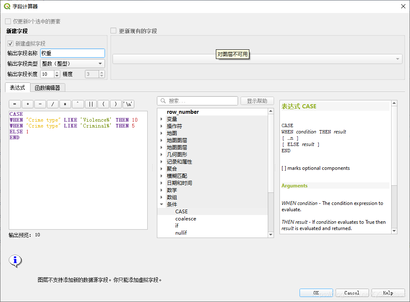Image resolution: width=410 pixels, height=302 pixels.
Task: Click the 显示帮助 button
Action: pyautogui.click(x=258, y=100)
